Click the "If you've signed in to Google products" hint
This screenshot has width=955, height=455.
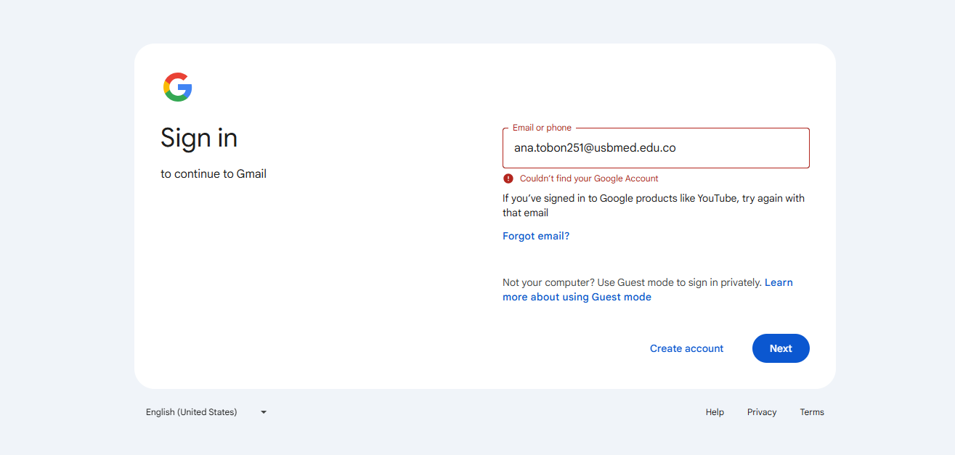pyautogui.click(x=654, y=205)
